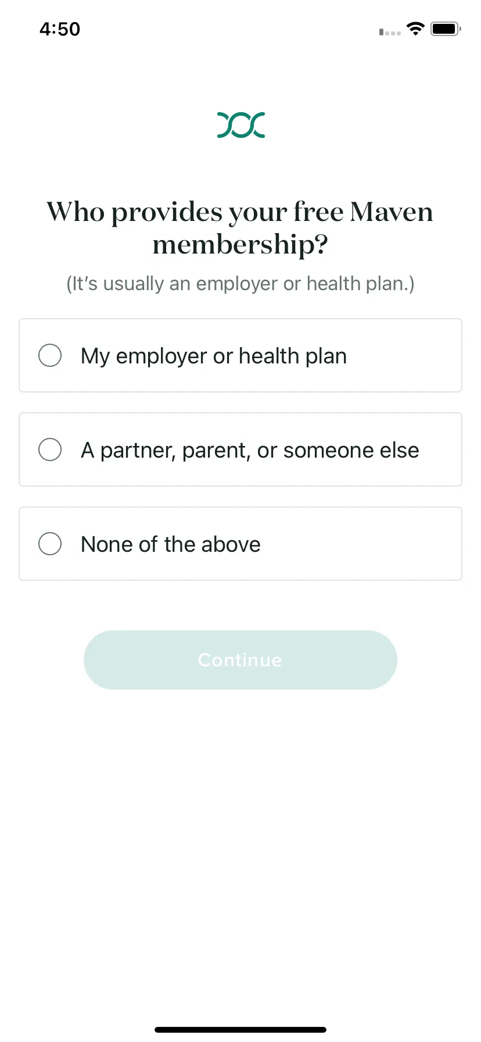Choose the 'My employer or health plan' label text
The image size is (481, 1042).
tap(214, 356)
